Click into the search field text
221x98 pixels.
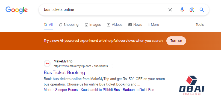59,10
